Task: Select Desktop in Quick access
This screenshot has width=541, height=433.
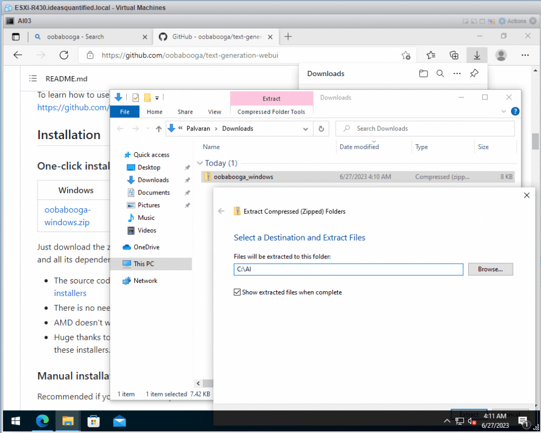Action: click(x=148, y=168)
